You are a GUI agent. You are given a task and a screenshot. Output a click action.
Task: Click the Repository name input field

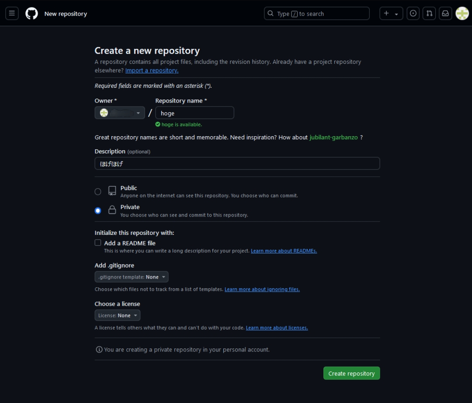[194, 113]
